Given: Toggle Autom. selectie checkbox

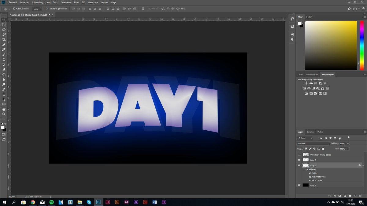Looking at the screenshot, I should coord(14,9).
